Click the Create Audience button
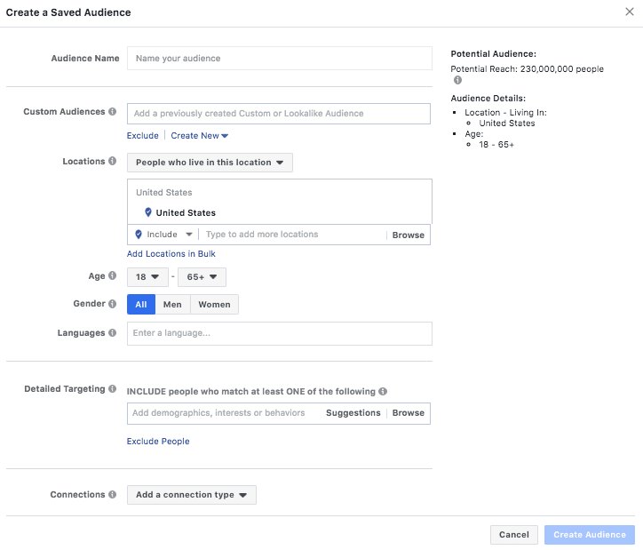 [x=590, y=534]
